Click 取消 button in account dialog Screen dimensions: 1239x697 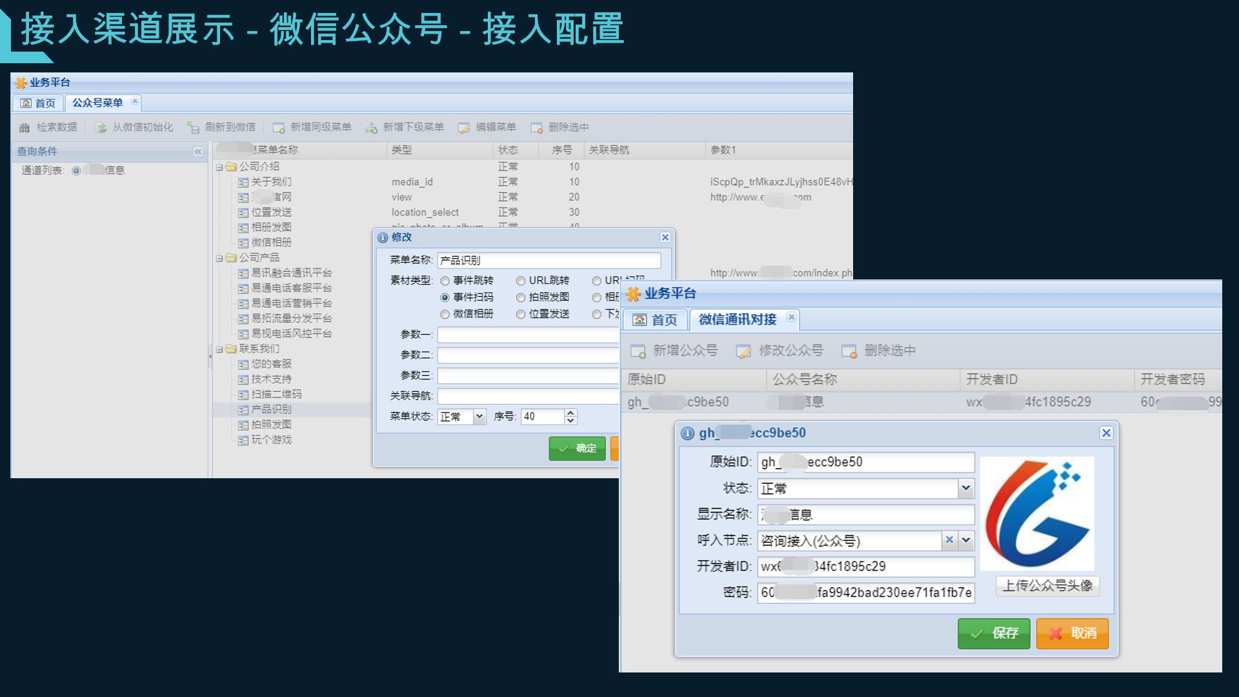pyautogui.click(x=1073, y=633)
